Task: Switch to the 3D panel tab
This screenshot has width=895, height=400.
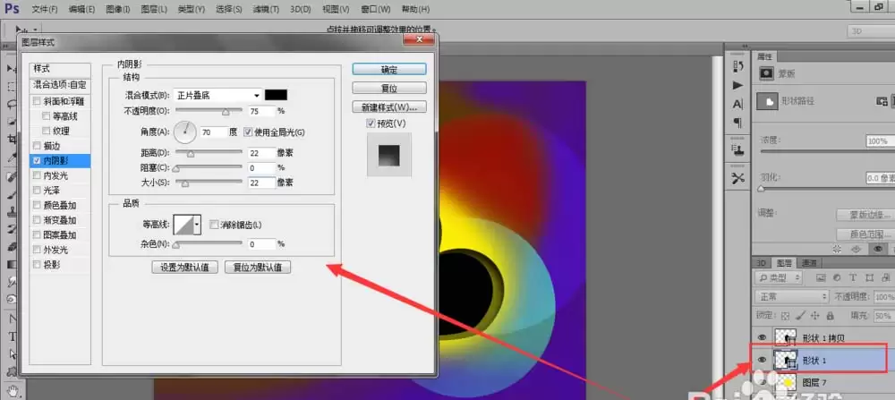Action: (x=762, y=262)
